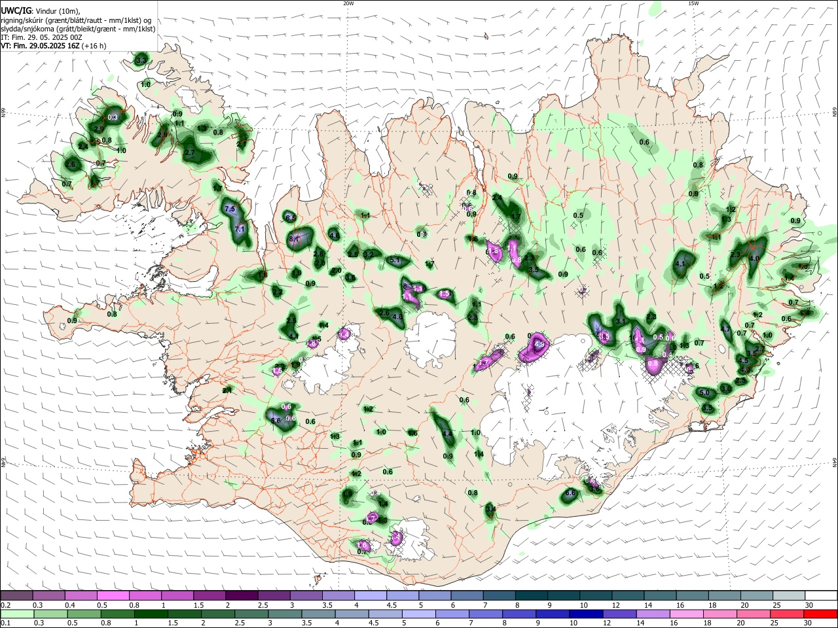Click the white upper legend swatch labeled 30
This screenshot has width=838, height=628.
coord(820,596)
